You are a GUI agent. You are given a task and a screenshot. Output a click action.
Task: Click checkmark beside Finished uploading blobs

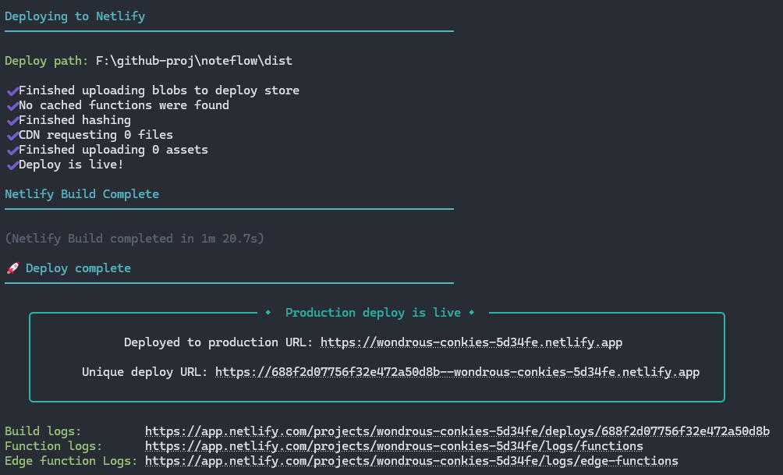click(x=12, y=91)
